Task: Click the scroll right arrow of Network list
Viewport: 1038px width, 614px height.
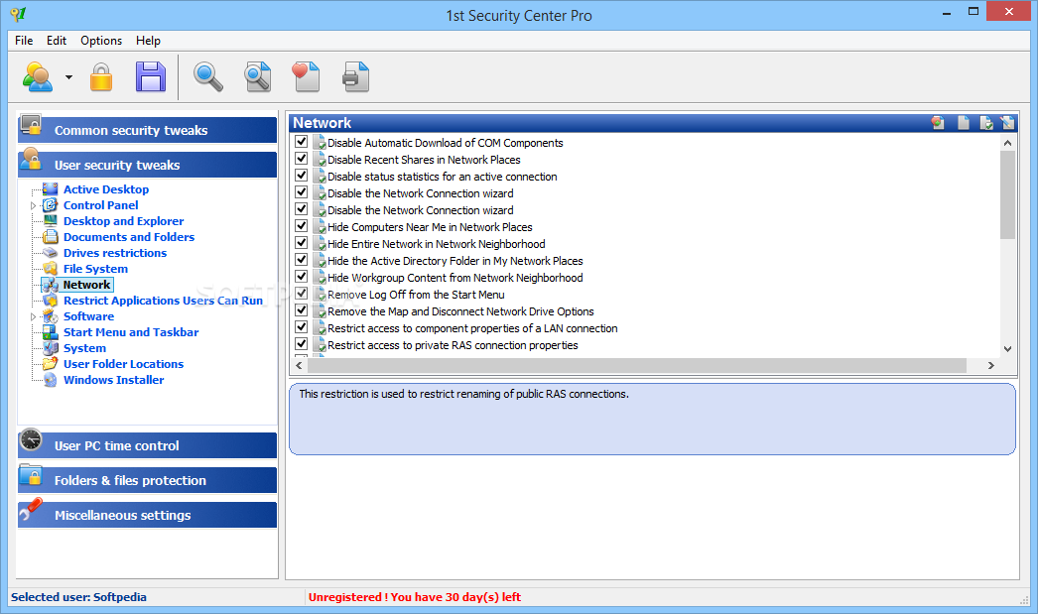Action: coord(991,365)
